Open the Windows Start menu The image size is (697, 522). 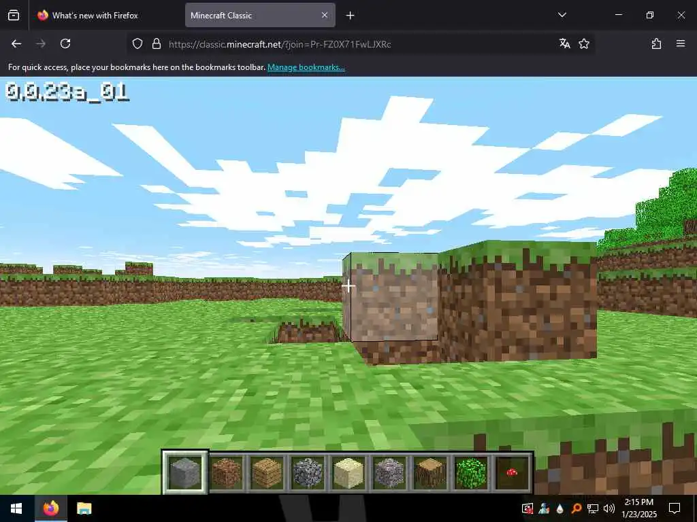coord(16,508)
